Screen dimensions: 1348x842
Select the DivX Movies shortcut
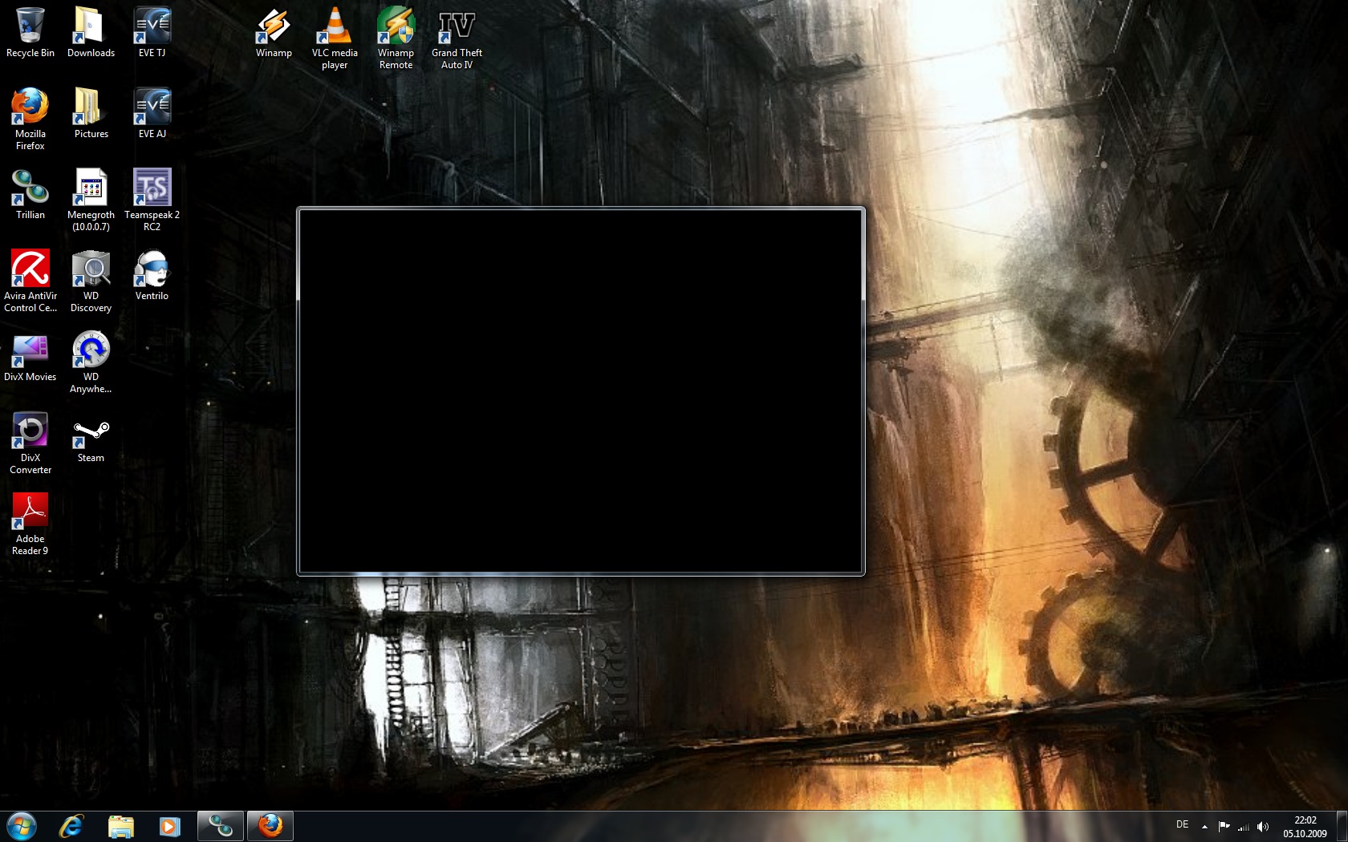[x=30, y=357]
